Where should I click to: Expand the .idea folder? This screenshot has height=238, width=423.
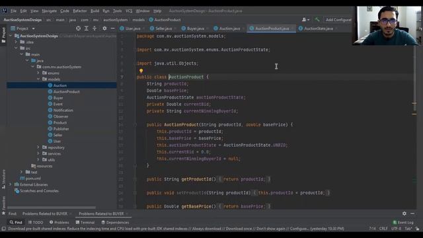pyautogui.click(x=16, y=42)
